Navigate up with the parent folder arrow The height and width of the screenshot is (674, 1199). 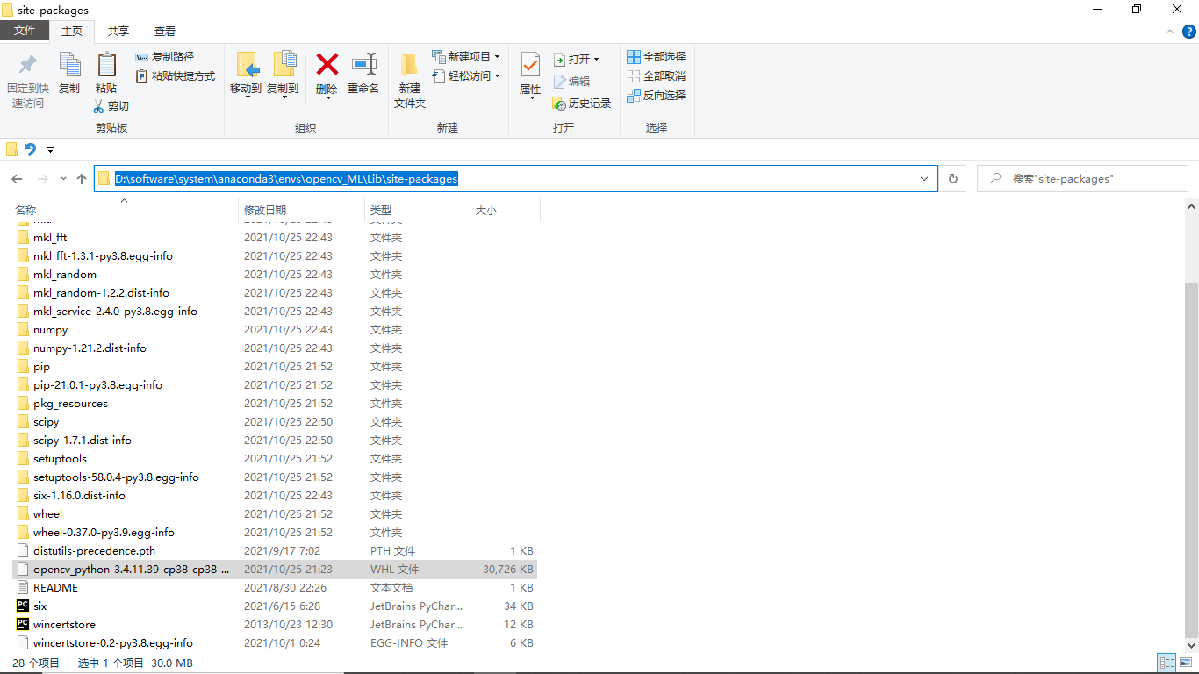click(81, 178)
